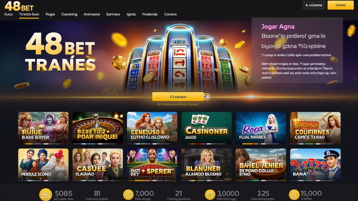The height and width of the screenshot is (201, 358).
Task: Go to the Consino navigation tab
Action: [170, 14]
